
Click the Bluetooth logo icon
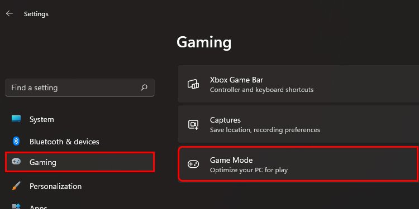pyautogui.click(x=16, y=141)
